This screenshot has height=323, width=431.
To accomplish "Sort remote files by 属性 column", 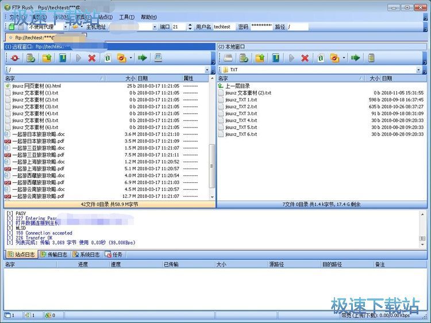I will pos(195,78).
